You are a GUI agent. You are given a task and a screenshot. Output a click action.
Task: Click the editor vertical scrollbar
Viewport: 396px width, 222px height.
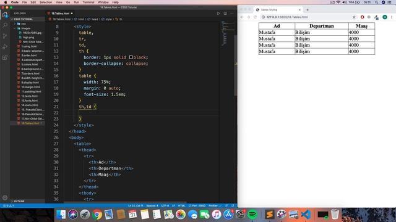click(x=236, y=65)
